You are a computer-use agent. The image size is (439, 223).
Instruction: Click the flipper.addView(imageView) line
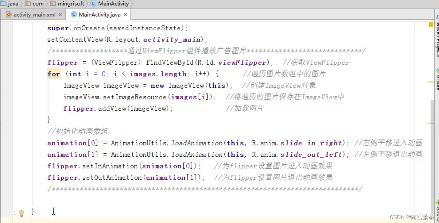118,109
